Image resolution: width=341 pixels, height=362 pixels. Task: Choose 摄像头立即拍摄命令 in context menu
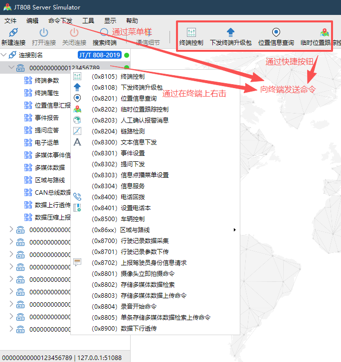(148, 273)
